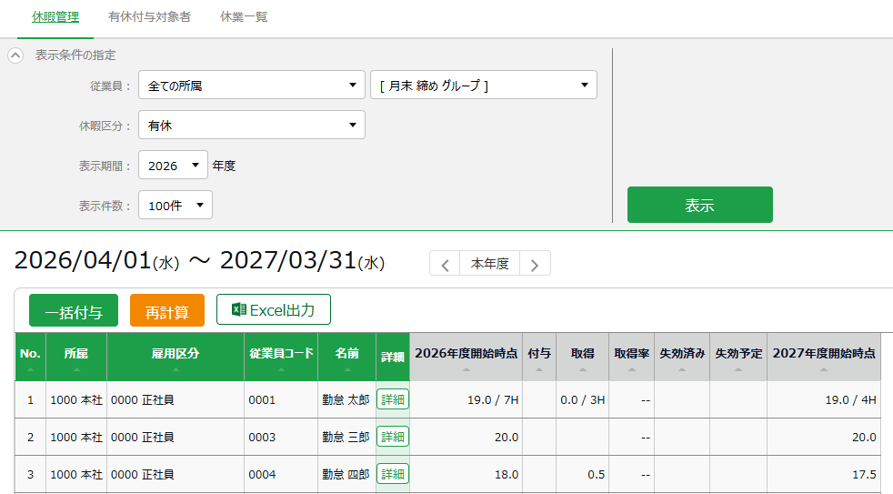Sort by 取得率 column header
This screenshot has width=893, height=494.
pyautogui.click(x=632, y=357)
